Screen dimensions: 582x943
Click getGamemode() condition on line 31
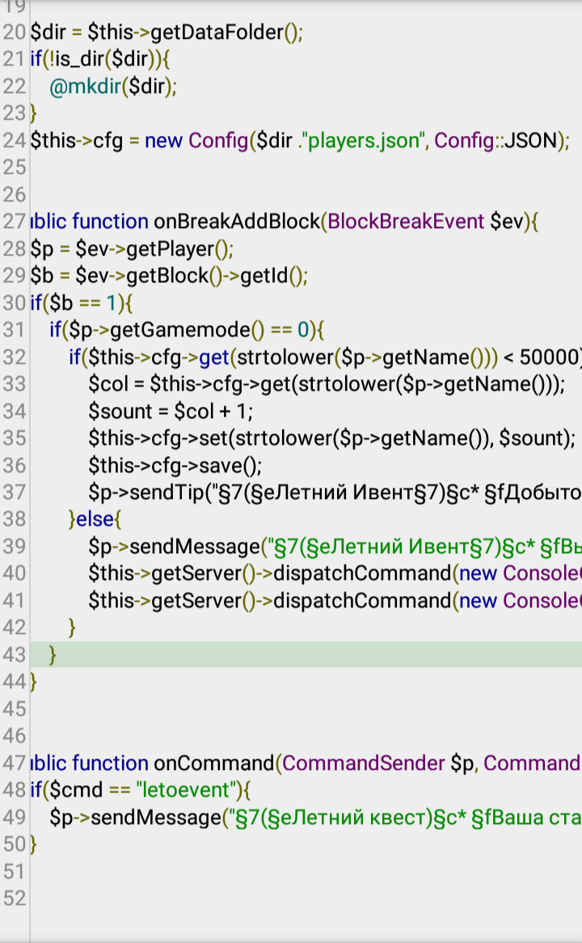(187, 330)
